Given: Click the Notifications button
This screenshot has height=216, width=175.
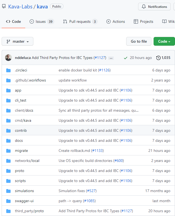Looking at the screenshot, I should pos(154,7).
